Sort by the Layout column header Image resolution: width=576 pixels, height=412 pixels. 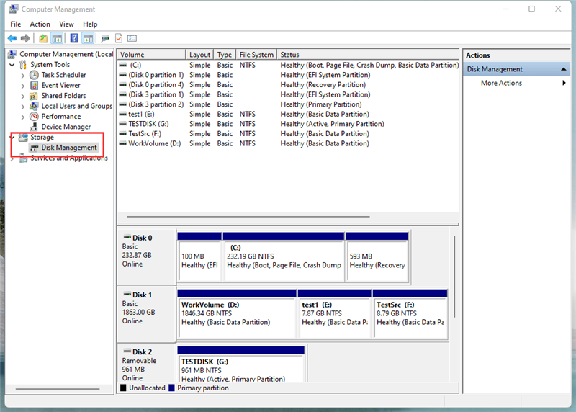pos(199,55)
